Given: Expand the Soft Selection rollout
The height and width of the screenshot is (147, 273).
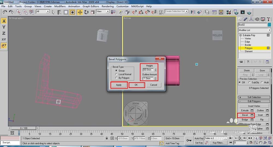Looking at the screenshot, I should tap(254, 97).
